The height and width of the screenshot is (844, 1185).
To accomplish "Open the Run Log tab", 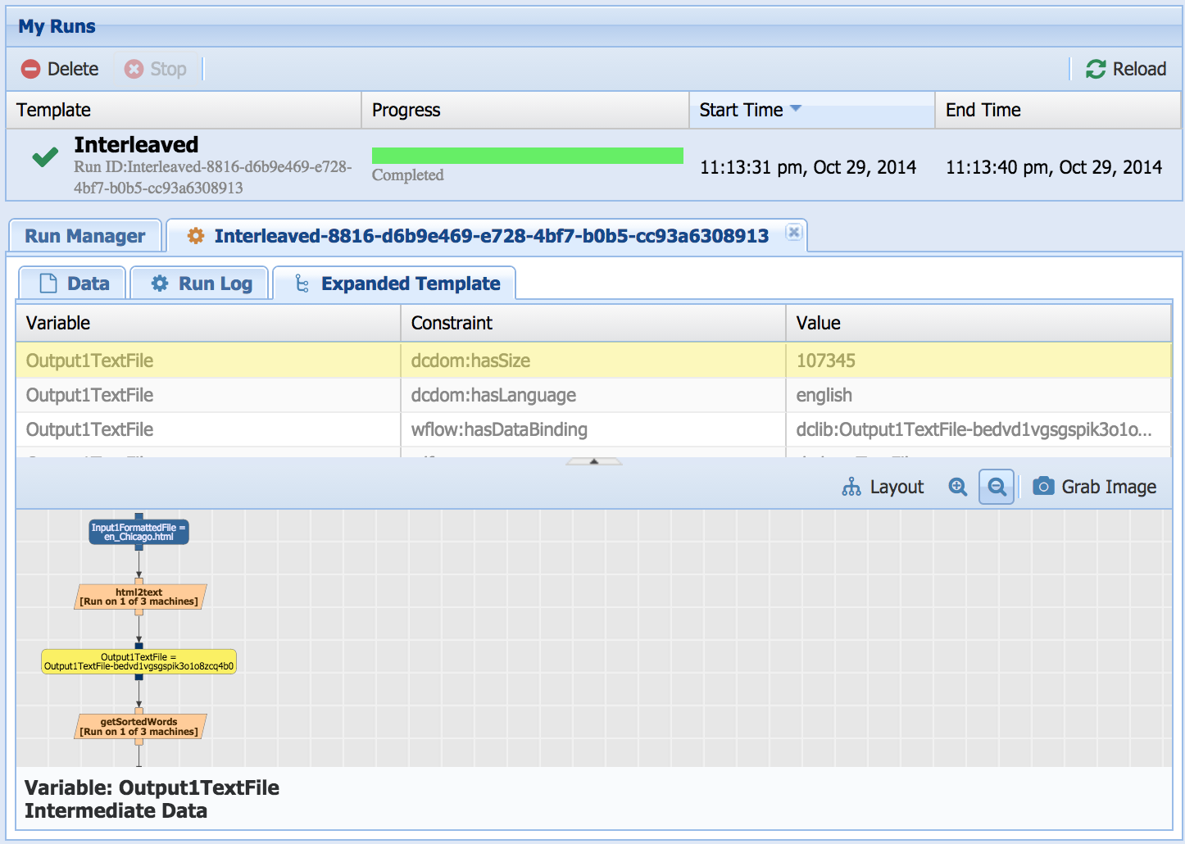I will pos(202,284).
